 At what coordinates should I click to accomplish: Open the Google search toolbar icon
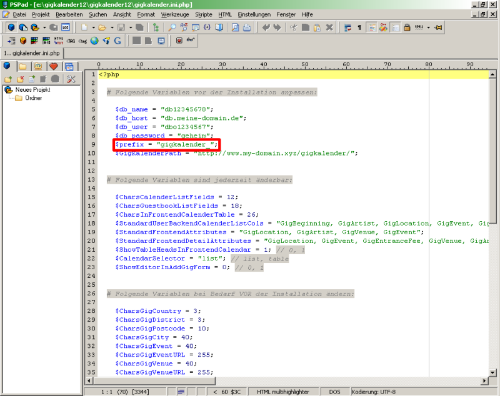pyautogui.click(x=118, y=41)
